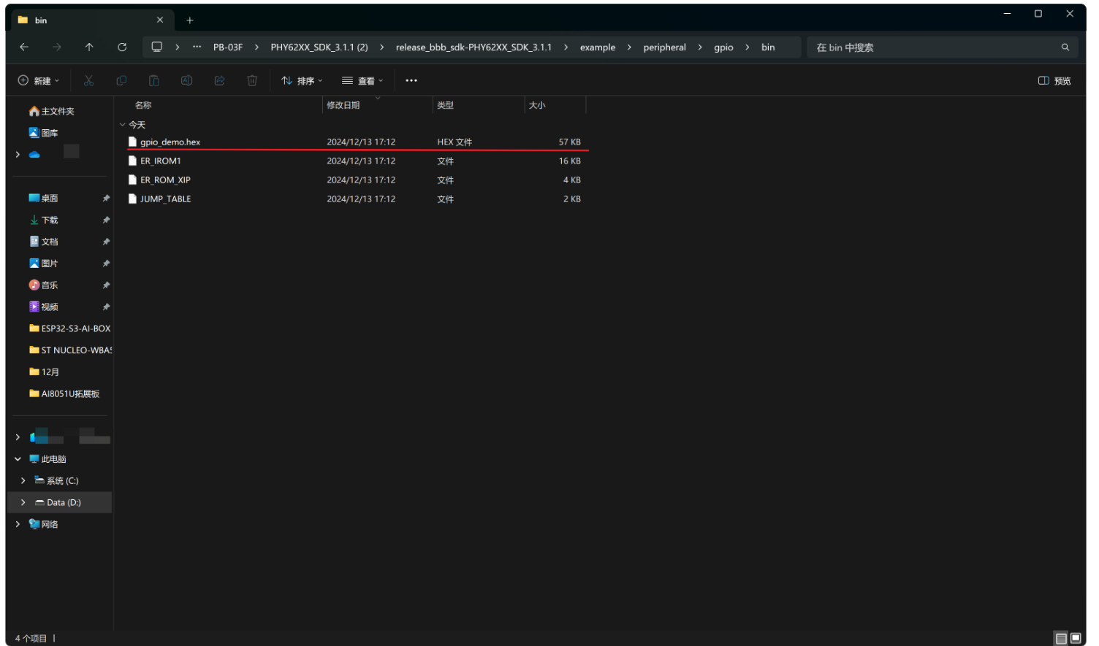Click the Delete trash icon
1099x646 pixels.
pos(252,80)
